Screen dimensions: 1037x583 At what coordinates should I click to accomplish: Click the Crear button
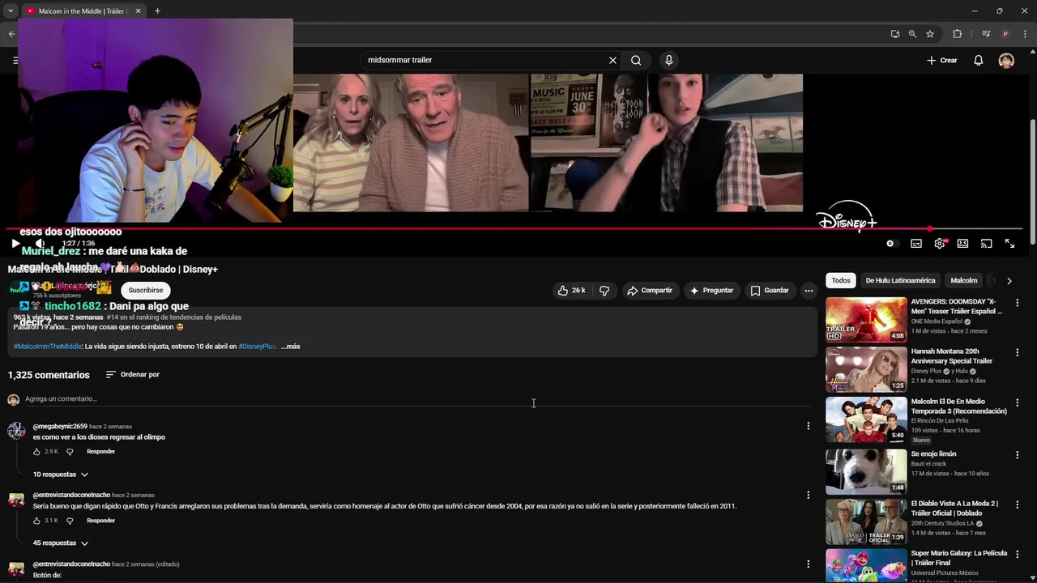(x=942, y=60)
